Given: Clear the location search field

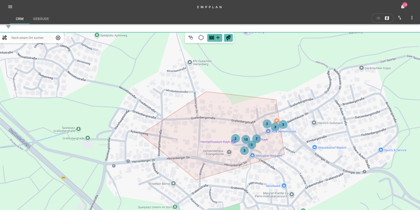Looking at the screenshot, I should click(x=58, y=38).
